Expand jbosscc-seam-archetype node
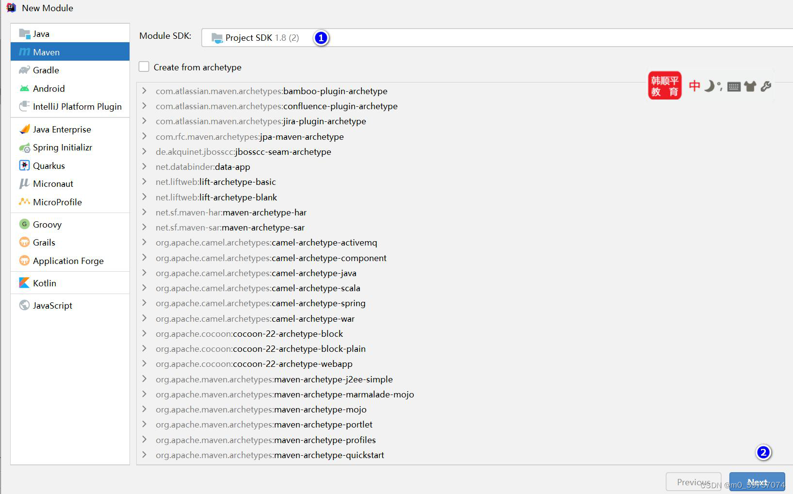The width and height of the screenshot is (793, 494). 145,151
